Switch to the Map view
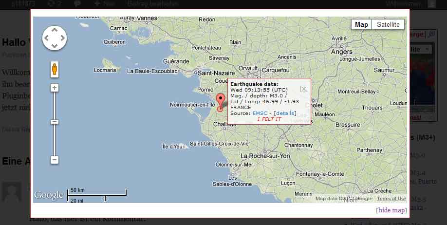This screenshot has width=447, height=225. [x=361, y=24]
